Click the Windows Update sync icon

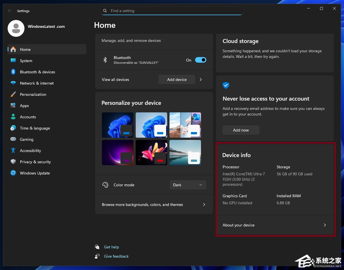pos(13,173)
